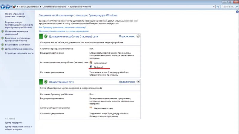Open the help question mark icon

(x=237, y=12)
